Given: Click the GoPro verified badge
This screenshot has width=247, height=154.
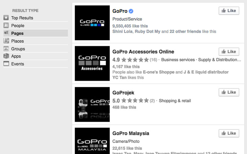Looking at the screenshot, I should click(131, 11).
